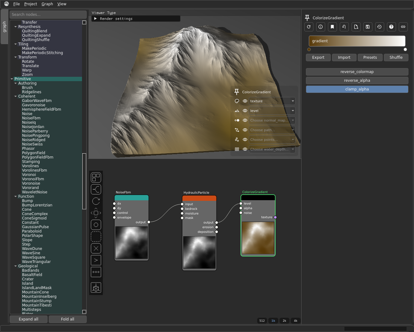Click the link chain icon in node settings
The width and height of the screenshot is (414, 332).
[403, 27]
